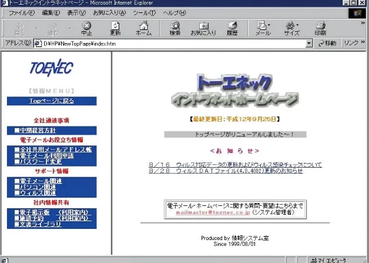Click the Links (リンク) toolbar label
This screenshot has width=369, height=263.
tap(351, 43)
